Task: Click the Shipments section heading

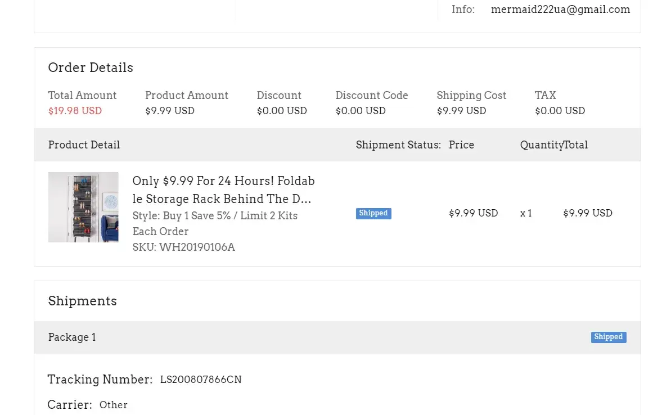Action: coord(82,301)
